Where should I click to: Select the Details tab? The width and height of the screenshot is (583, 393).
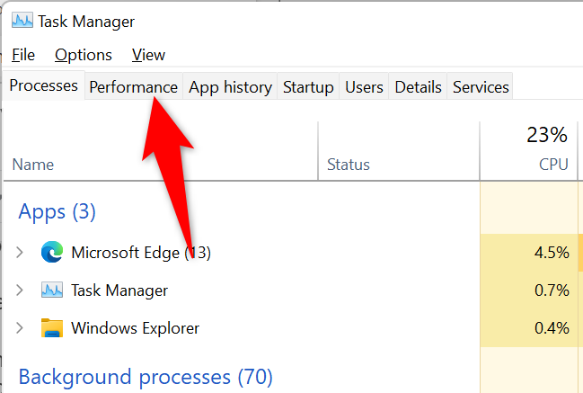tap(418, 87)
